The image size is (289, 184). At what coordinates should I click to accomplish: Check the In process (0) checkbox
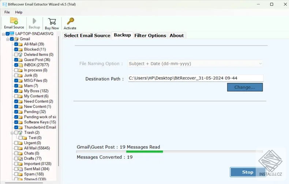point(16,70)
